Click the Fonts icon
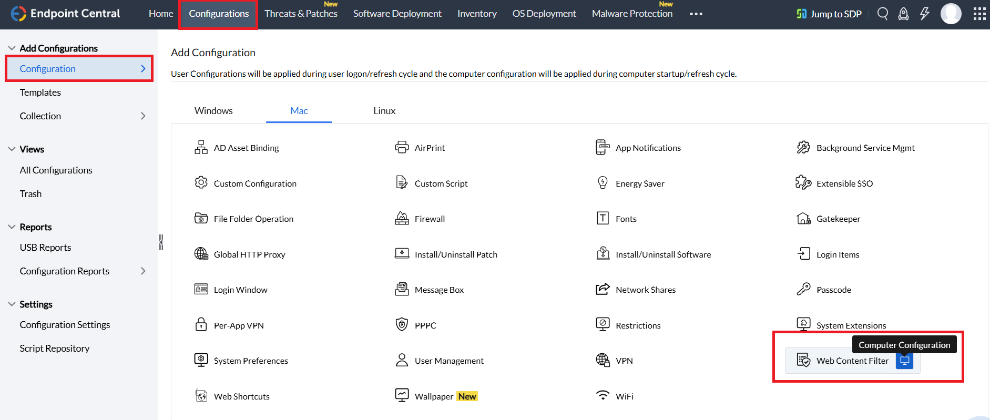990x420 pixels. 603,218
